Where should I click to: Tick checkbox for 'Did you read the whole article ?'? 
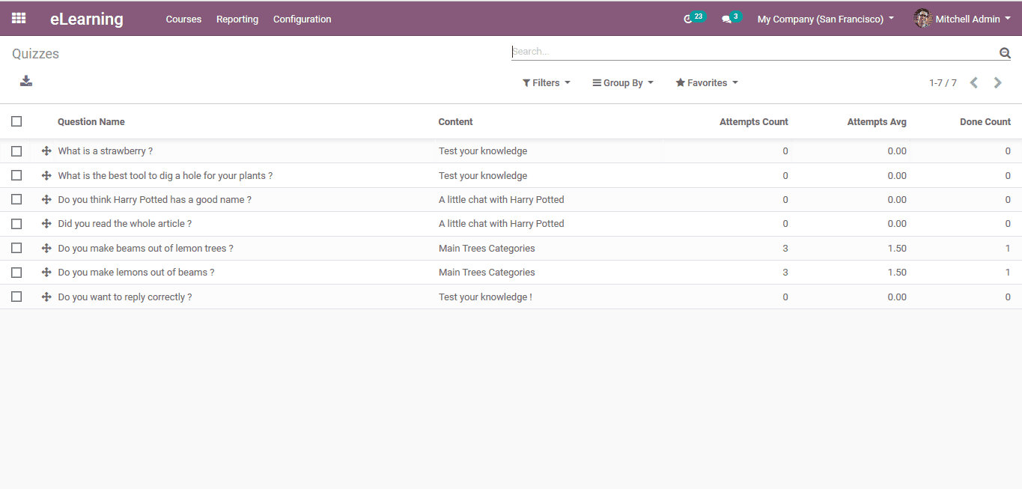(x=16, y=224)
